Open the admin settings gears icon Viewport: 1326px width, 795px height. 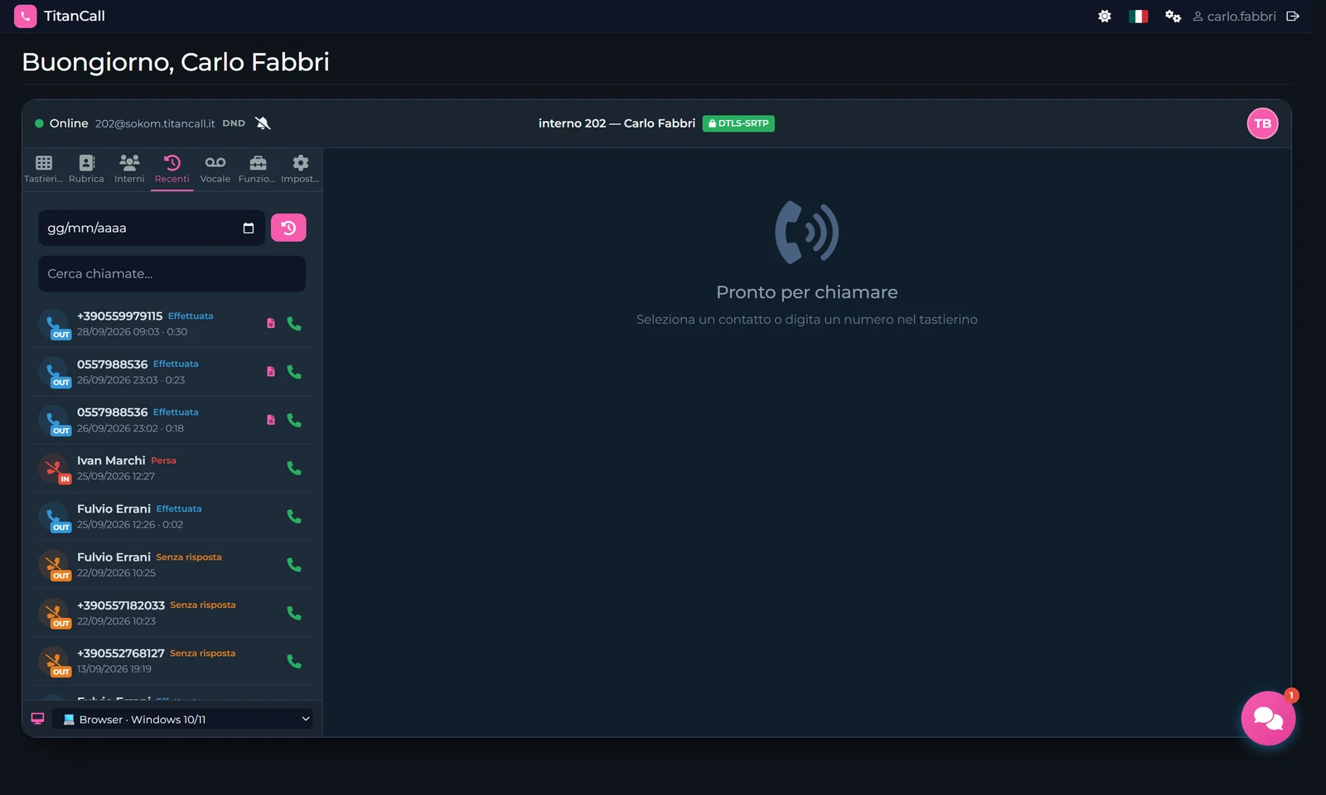1173,17
